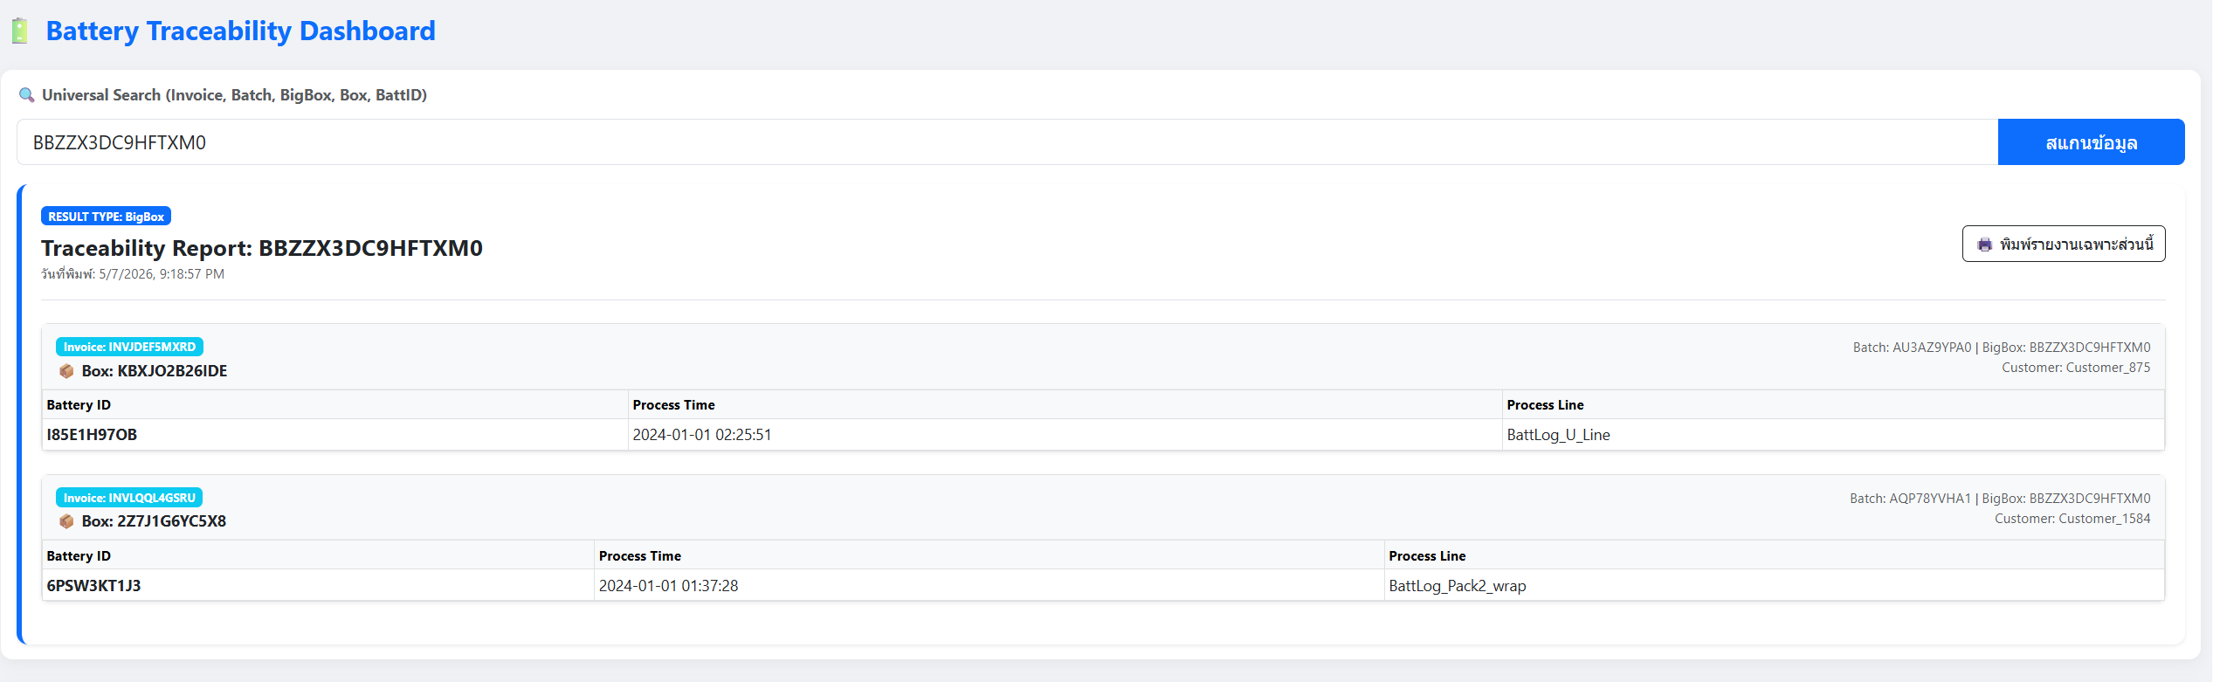
Task: Click the Customer: Customer_1584 text
Action: pyautogui.click(x=2072, y=519)
